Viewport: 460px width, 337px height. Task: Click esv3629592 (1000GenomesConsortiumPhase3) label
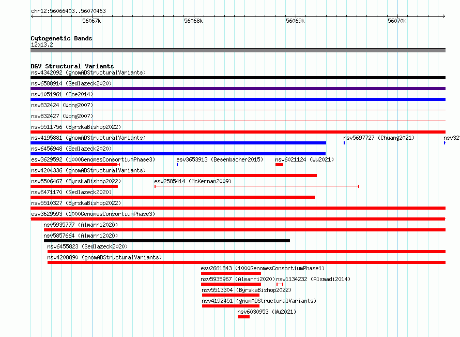tap(93, 159)
